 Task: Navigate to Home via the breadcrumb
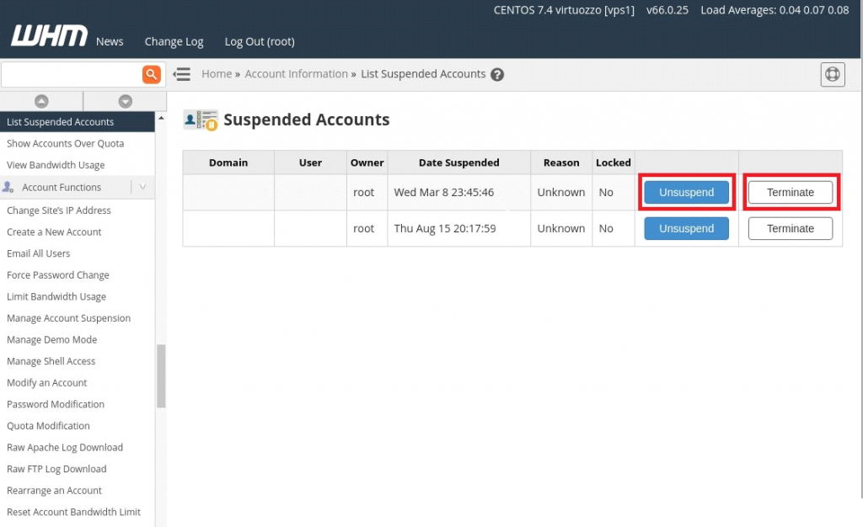217,74
